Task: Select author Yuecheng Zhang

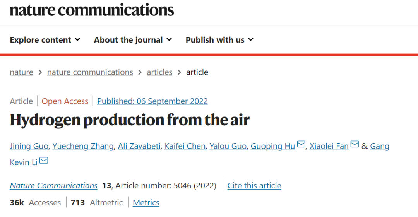Action: pos(83,146)
